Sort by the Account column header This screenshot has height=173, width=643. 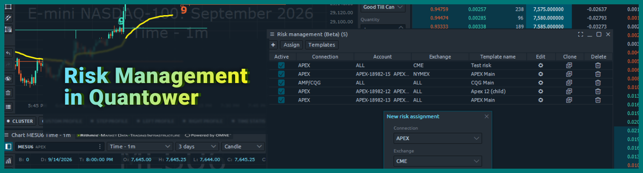tap(382, 57)
